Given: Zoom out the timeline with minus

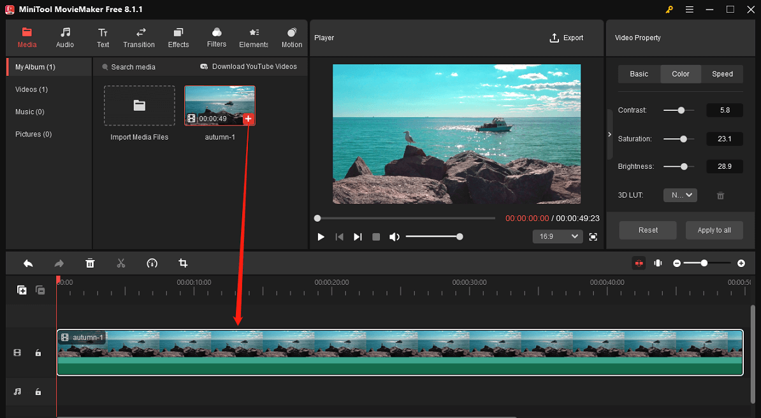Looking at the screenshot, I should click(x=677, y=263).
